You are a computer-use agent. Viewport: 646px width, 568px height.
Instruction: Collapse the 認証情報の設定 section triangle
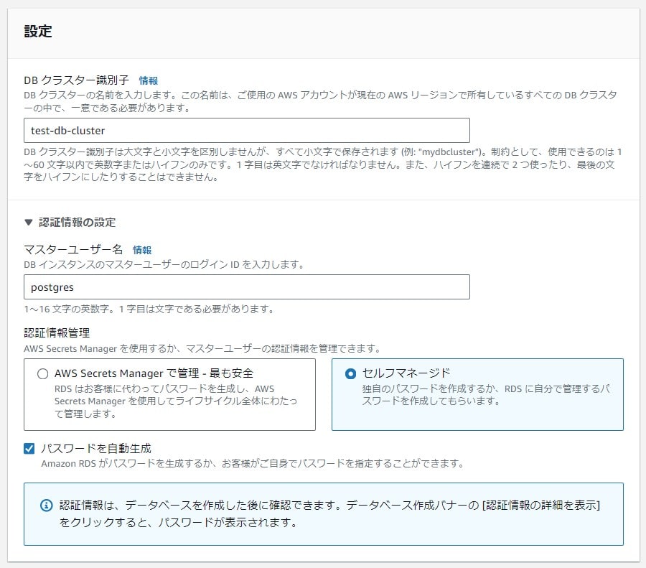click(29, 223)
